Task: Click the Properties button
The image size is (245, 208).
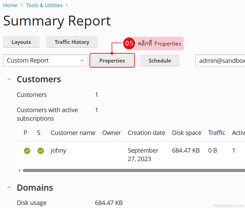Action: coord(112,60)
